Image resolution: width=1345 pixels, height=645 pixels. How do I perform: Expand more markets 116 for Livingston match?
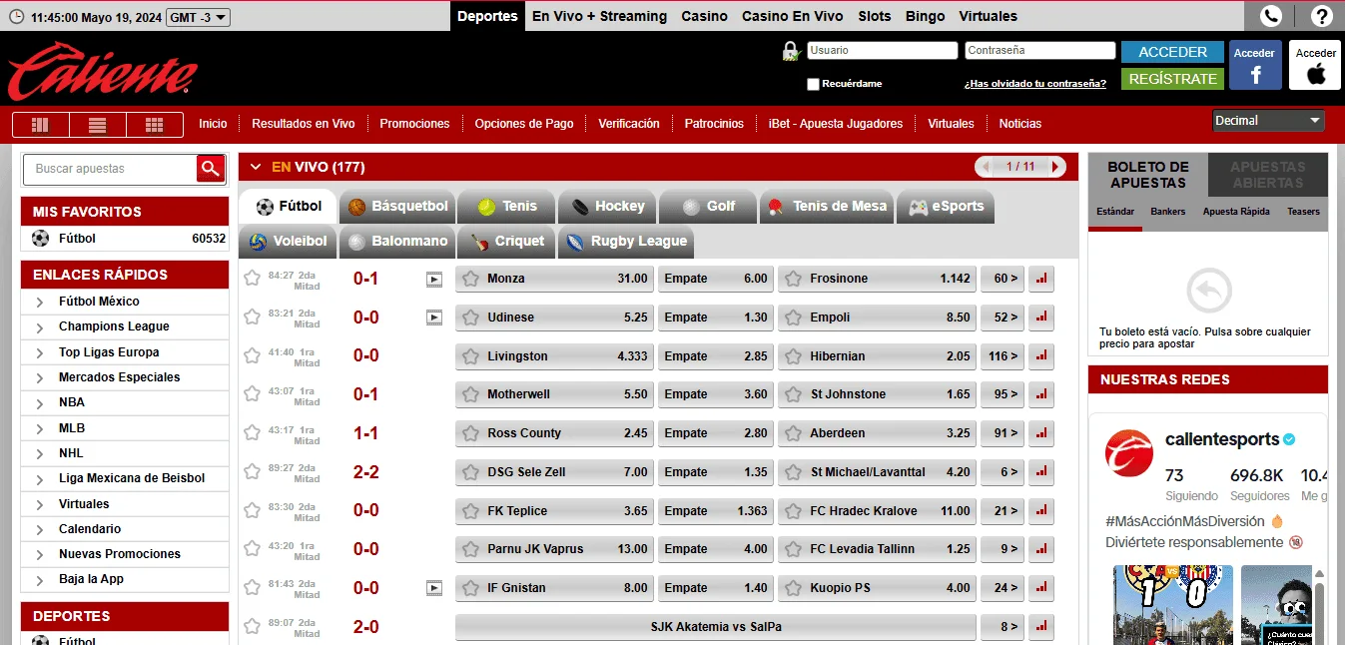tap(1003, 355)
